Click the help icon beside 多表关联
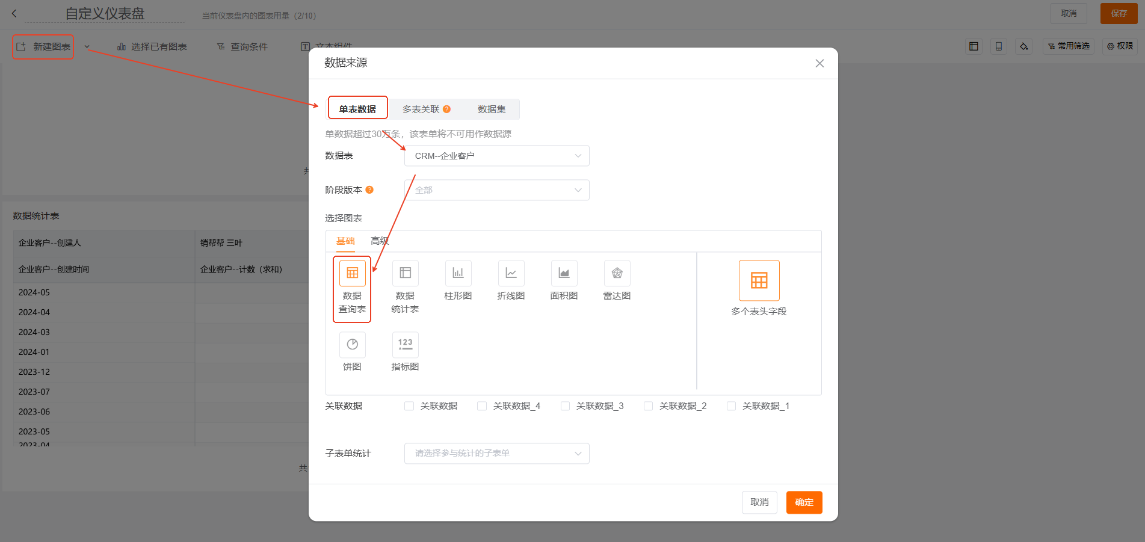1145x542 pixels. pos(446,109)
